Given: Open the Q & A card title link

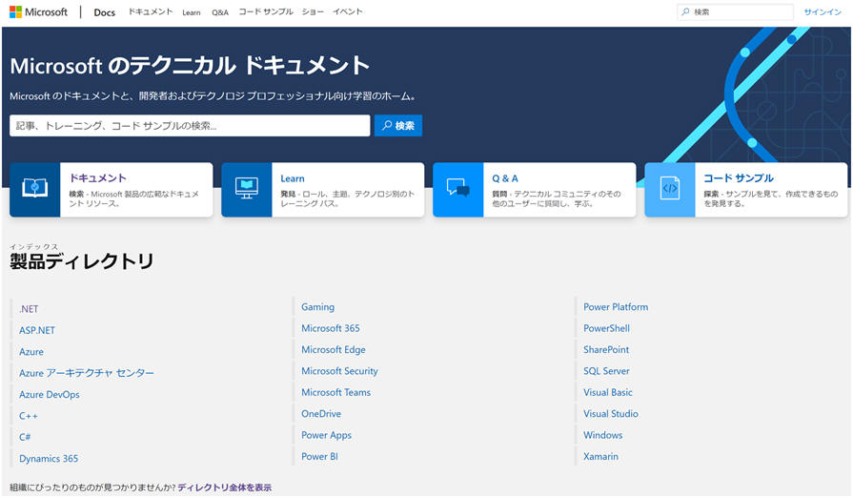Looking at the screenshot, I should coord(505,178).
